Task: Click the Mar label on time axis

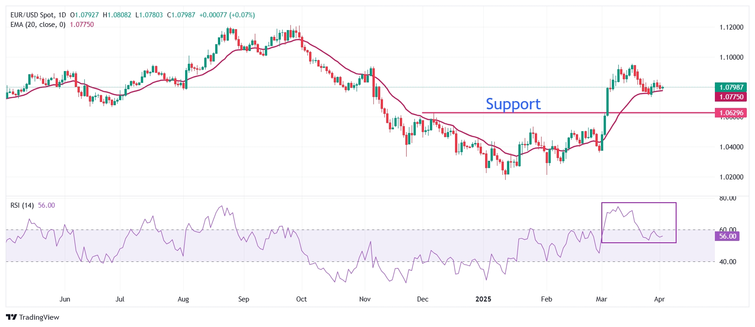Action: click(x=601, y=299)
